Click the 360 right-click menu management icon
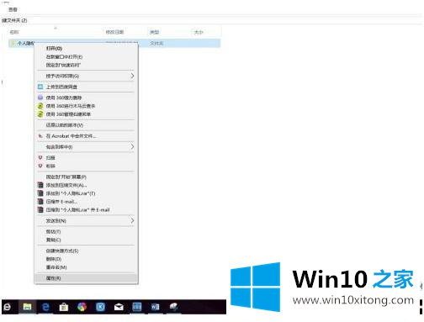 coord(40,114)
